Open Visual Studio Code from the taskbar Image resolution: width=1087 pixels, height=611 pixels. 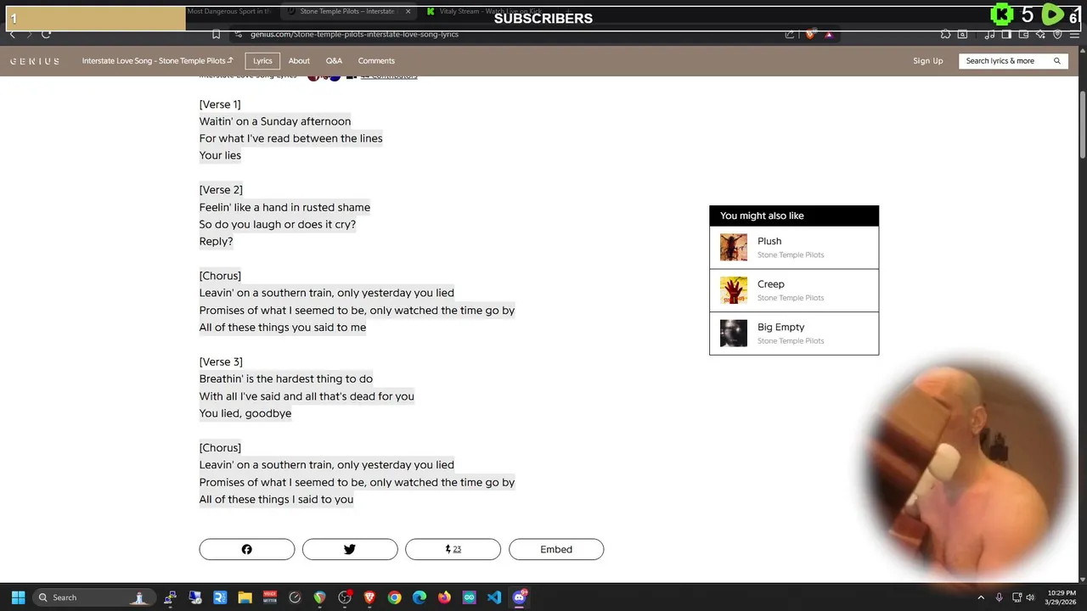(x=494, y=597)
